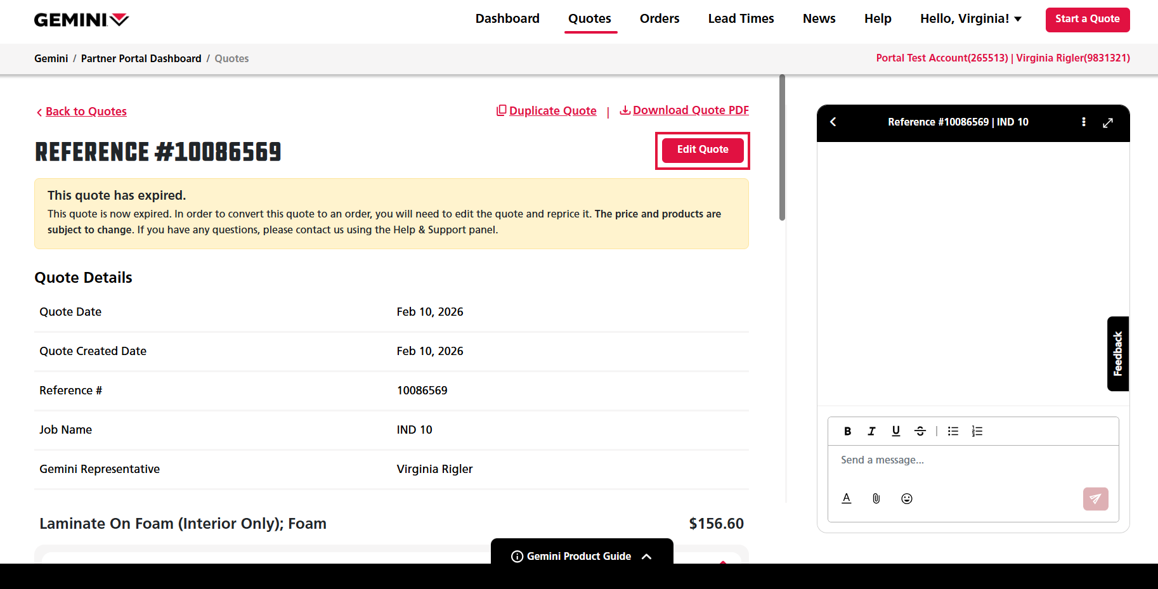Open the Hello, Virginia! account dropdown
This screenshot has width=1158, height=589.
970,19
